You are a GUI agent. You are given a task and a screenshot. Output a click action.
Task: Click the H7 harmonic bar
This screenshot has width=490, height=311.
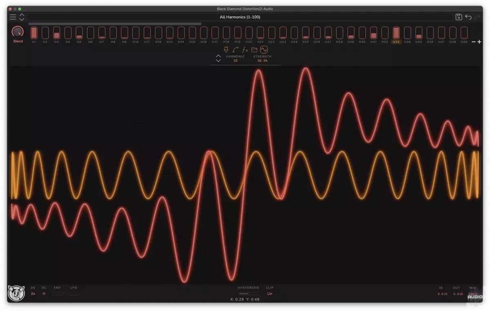[x=102, y=33]
